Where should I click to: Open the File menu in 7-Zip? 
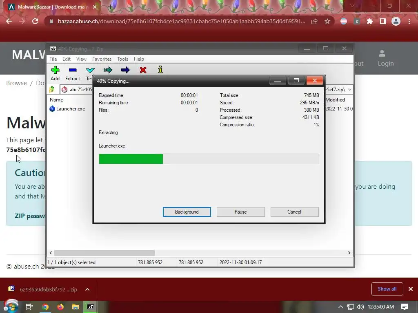point(53,59)
